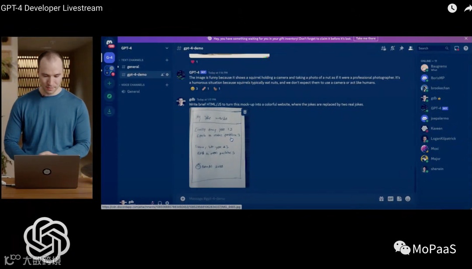
Task: Toggle the heart reaction on the message above
Action: point(194,62)
